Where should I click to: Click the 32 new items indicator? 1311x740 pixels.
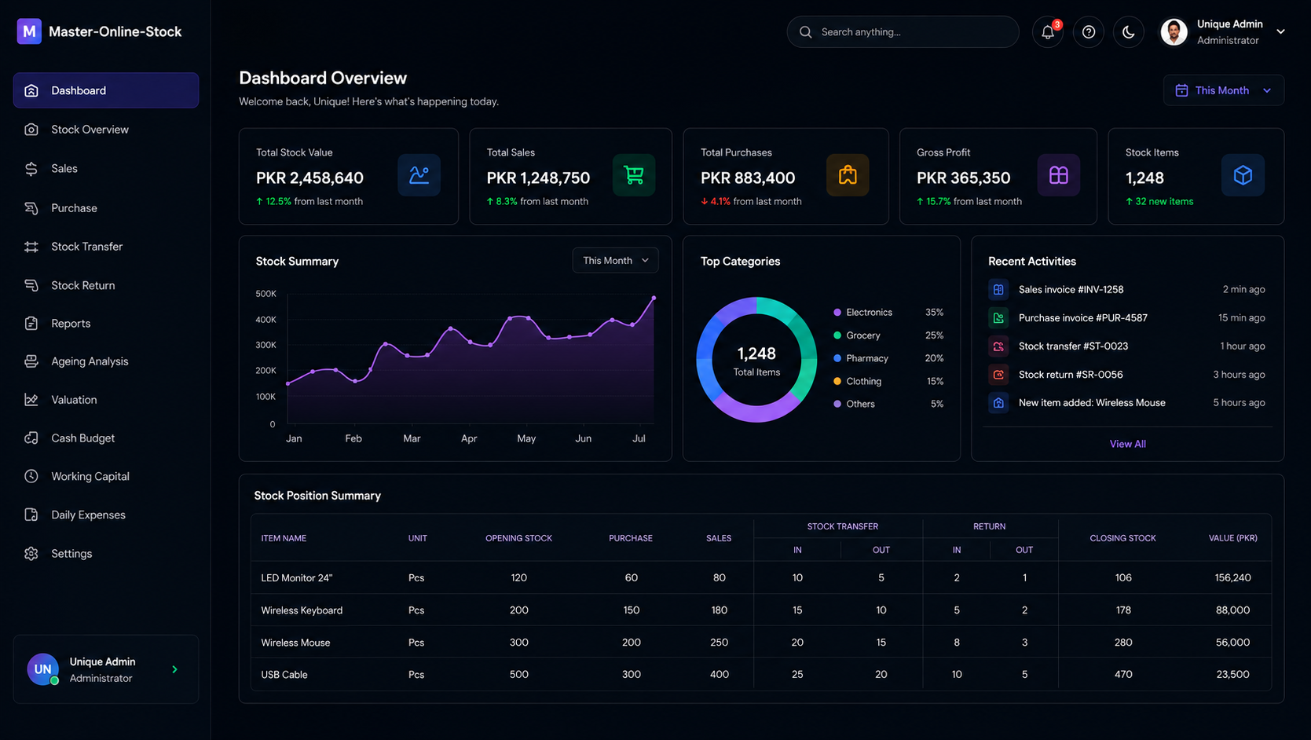click(1159, 202)
